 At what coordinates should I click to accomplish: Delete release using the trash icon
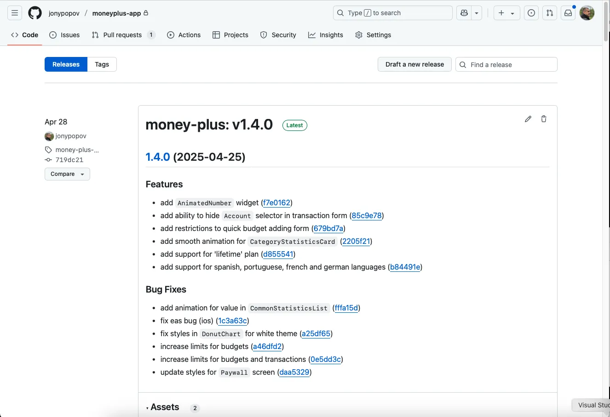coord(544,119)
